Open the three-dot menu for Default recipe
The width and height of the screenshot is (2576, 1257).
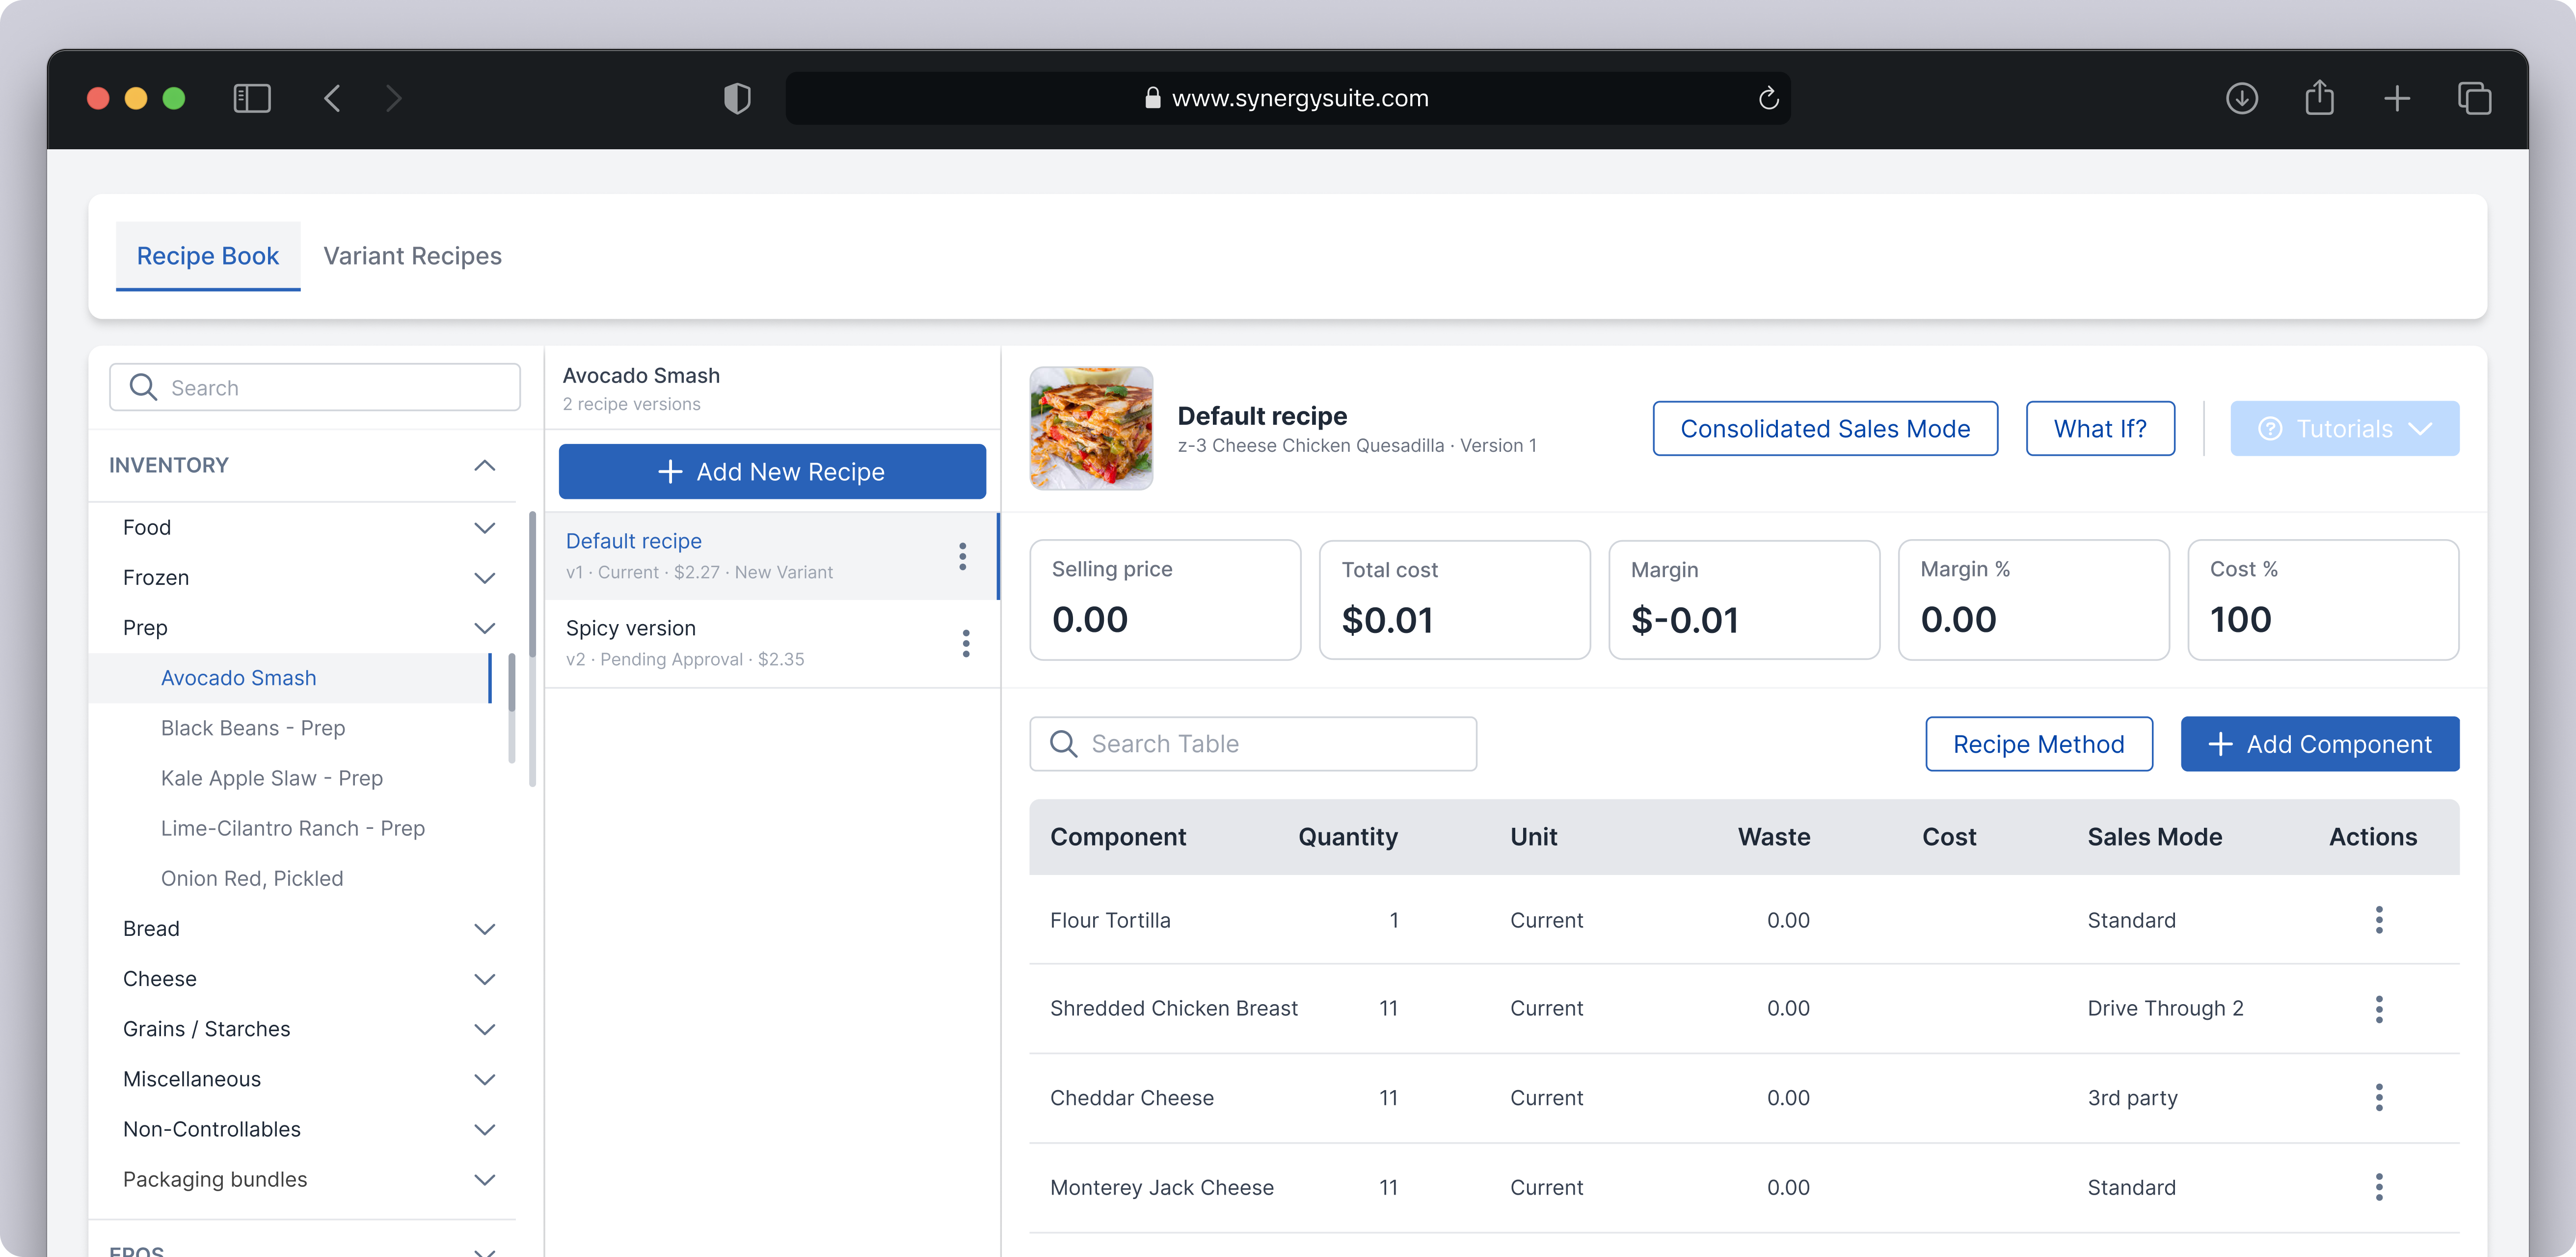pos(962,556)
